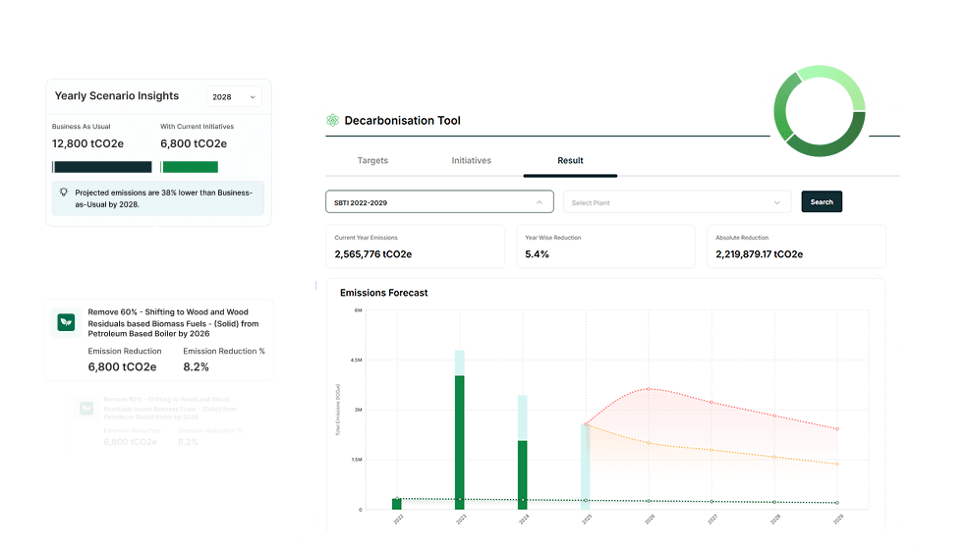The width and height of the screenshot is (969, 556).
Task: Click the orange line point at 2029
Action: (837, 464)
